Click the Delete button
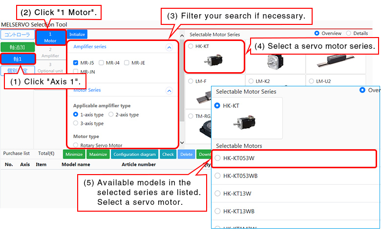Screen dimensions: 381x238 pos(187,154)
